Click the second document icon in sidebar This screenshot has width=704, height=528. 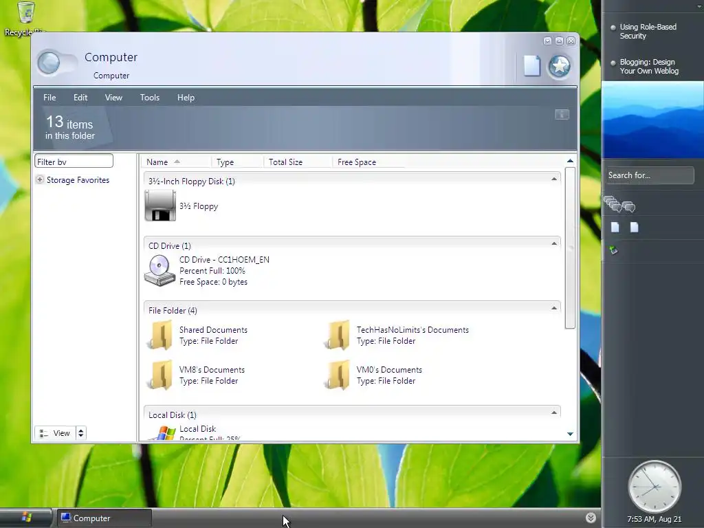coord(634,227)
